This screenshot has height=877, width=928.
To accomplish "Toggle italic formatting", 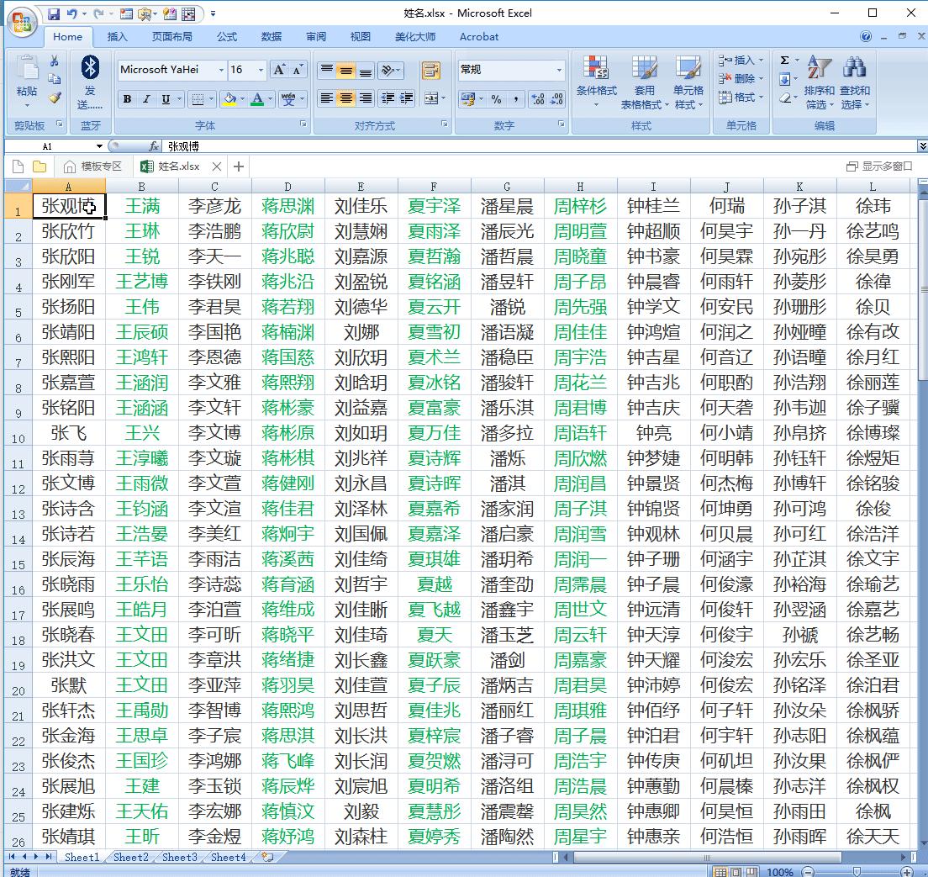I will [x=146, y=99].
